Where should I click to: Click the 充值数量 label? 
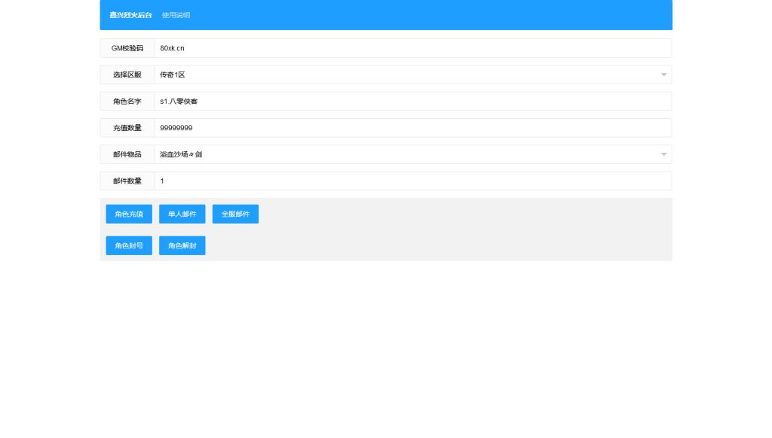127,128
